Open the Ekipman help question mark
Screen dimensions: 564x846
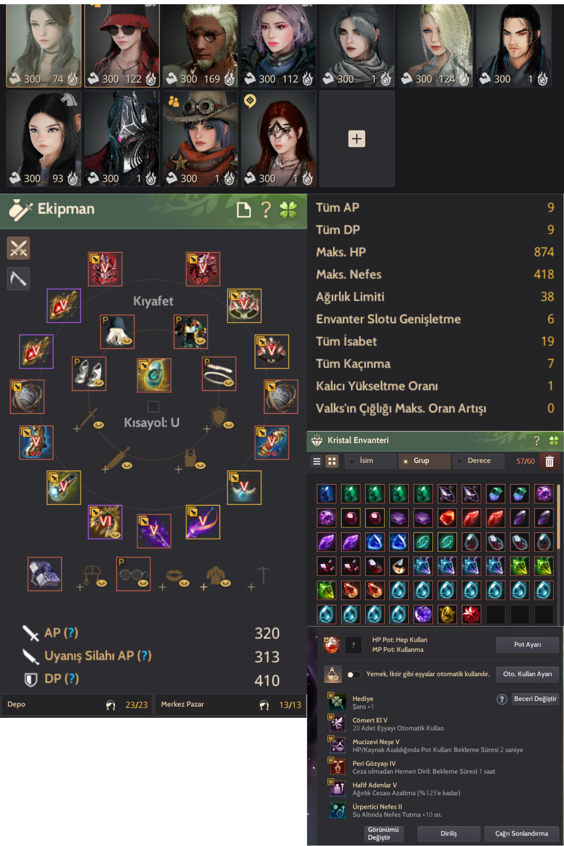click(x=266, y=209)
